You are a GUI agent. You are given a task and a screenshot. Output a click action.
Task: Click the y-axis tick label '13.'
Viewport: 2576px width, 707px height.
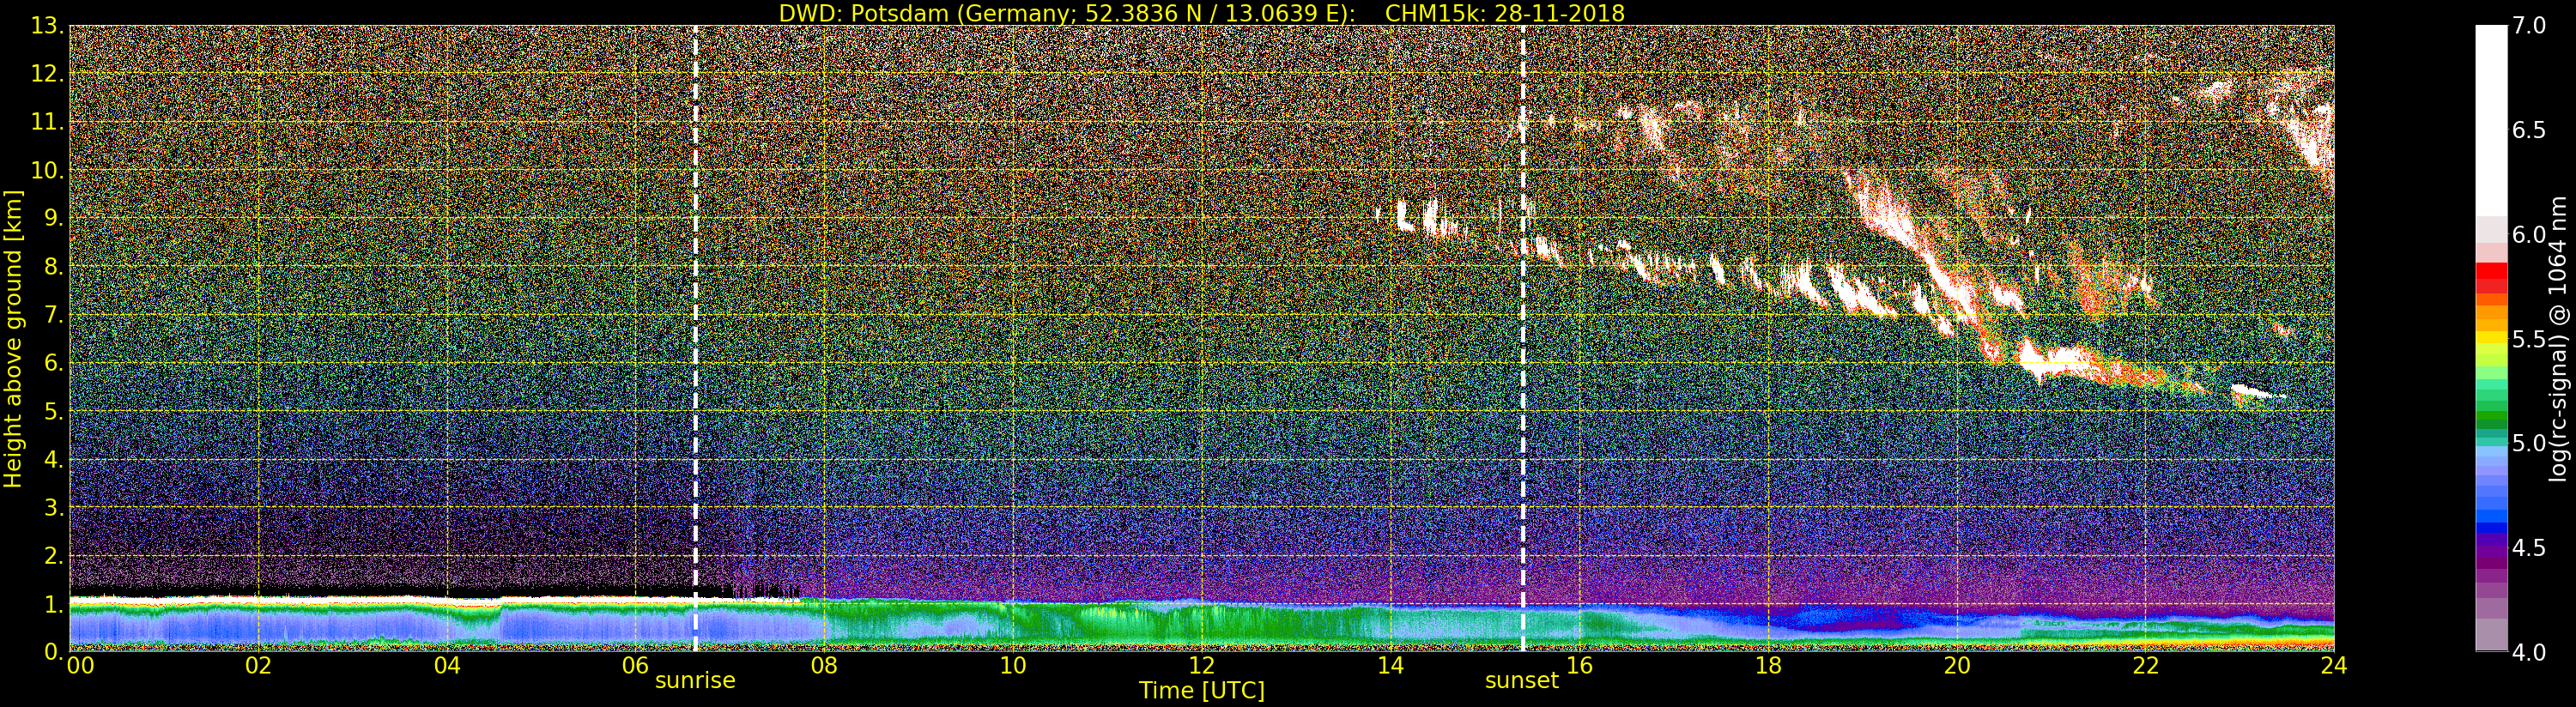pos(47,26)
